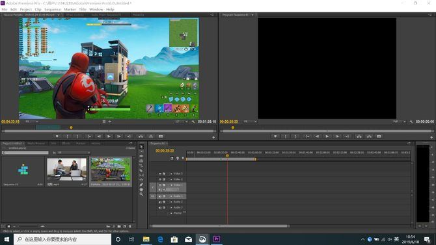
Task: Select the Rolling Edit tool
Action: coord(141,161)
